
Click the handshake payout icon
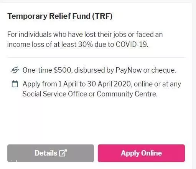[15, 70]
